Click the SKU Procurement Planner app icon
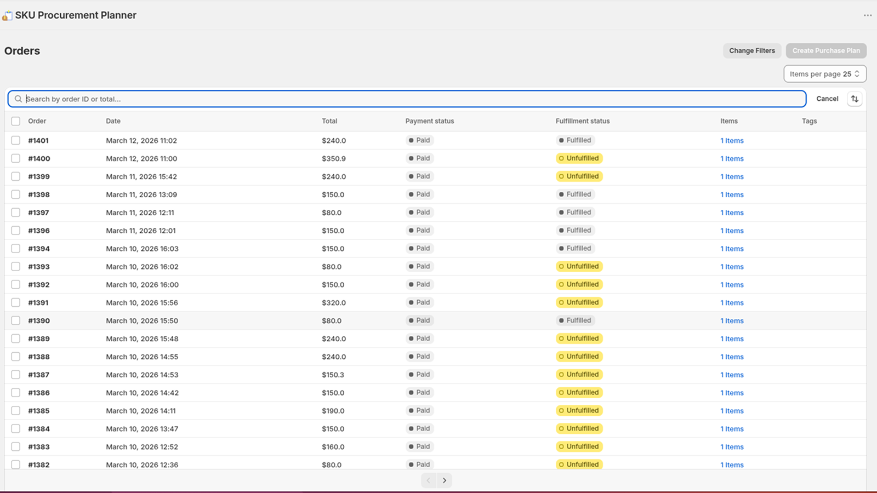This screenshot has width=877, height=493. click(7, 15)
